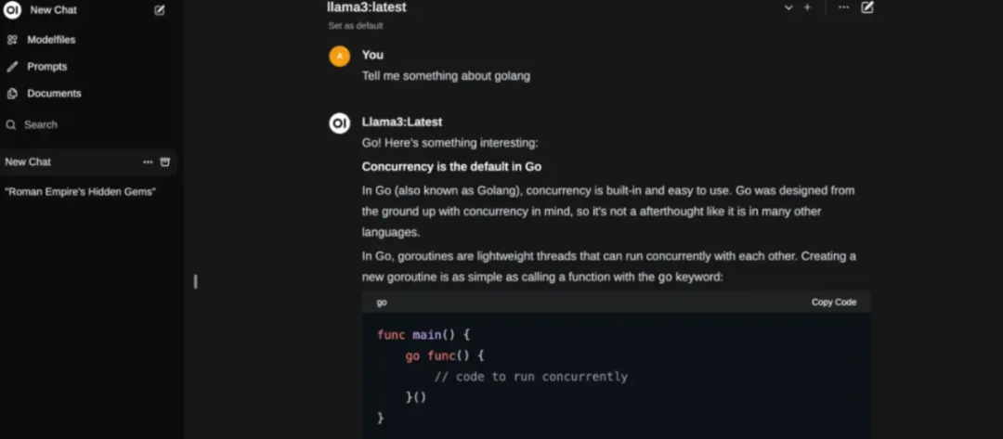The image size is (1003, 439).
Task: Open the top-right ellipsis chat menu
Action: point(843,7)
